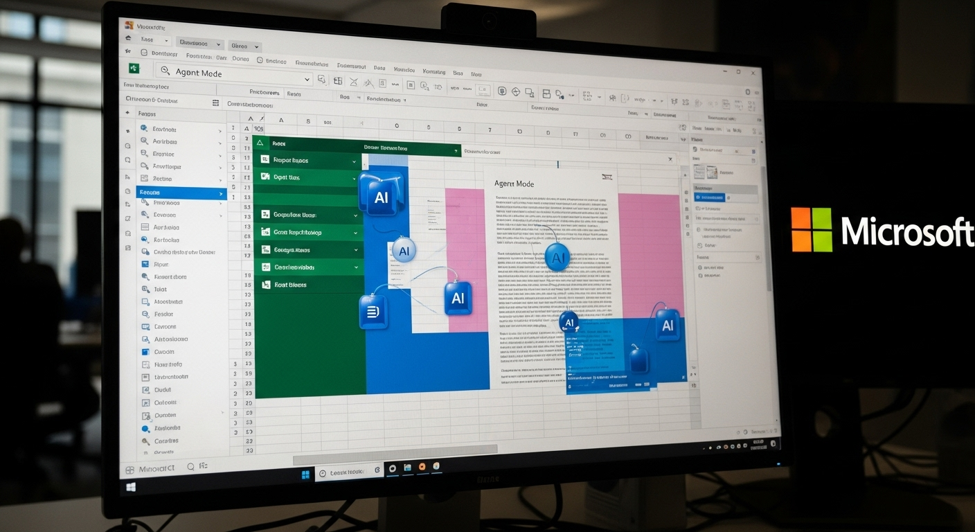
Task: Click the orange circle icon in the taskbar
Action: point(422,468)
